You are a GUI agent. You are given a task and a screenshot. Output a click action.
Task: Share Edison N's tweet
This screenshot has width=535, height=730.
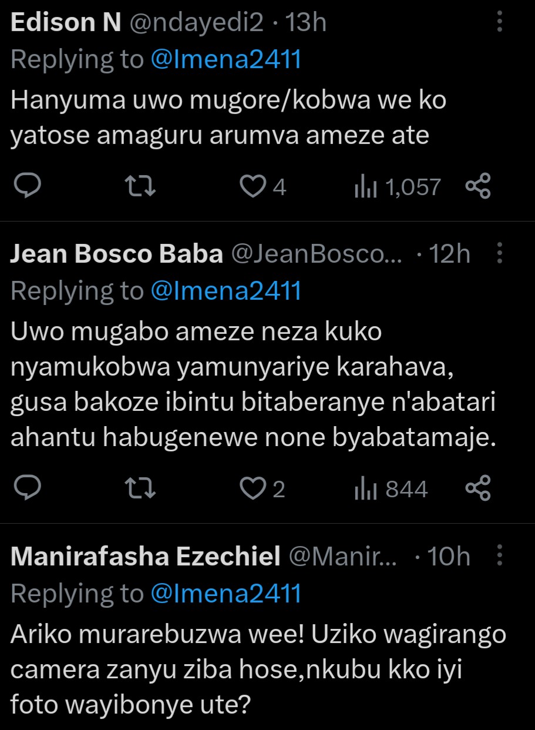tap(477, 186)
